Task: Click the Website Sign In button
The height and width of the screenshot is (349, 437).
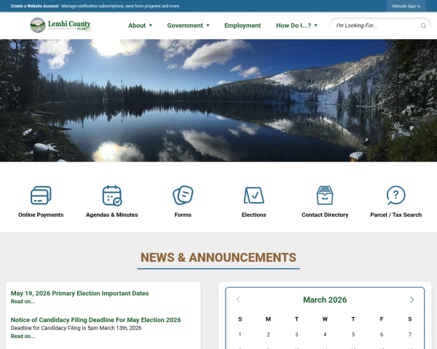Action: click(x=406, y=6)
